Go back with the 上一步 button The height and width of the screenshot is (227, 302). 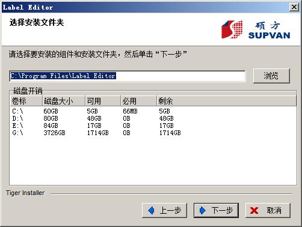[x=164, y=210]
